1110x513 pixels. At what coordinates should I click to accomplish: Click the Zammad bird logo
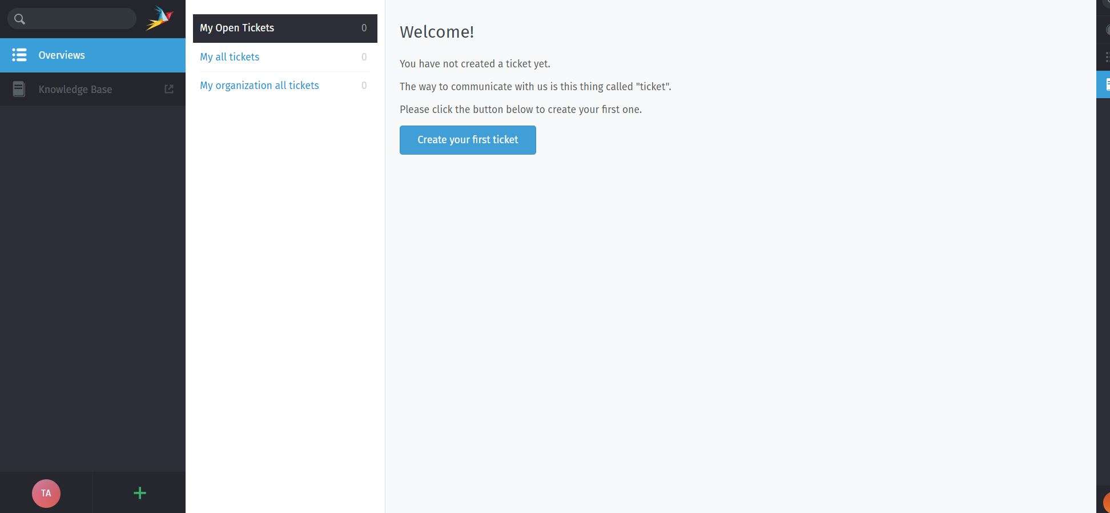point(159,19)
